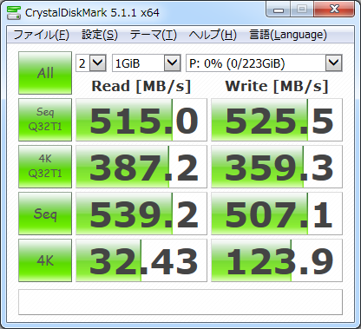This screenshot has width=361, height=329.
Task: Select the 4K write value 123.9
Action: (277, 260)
